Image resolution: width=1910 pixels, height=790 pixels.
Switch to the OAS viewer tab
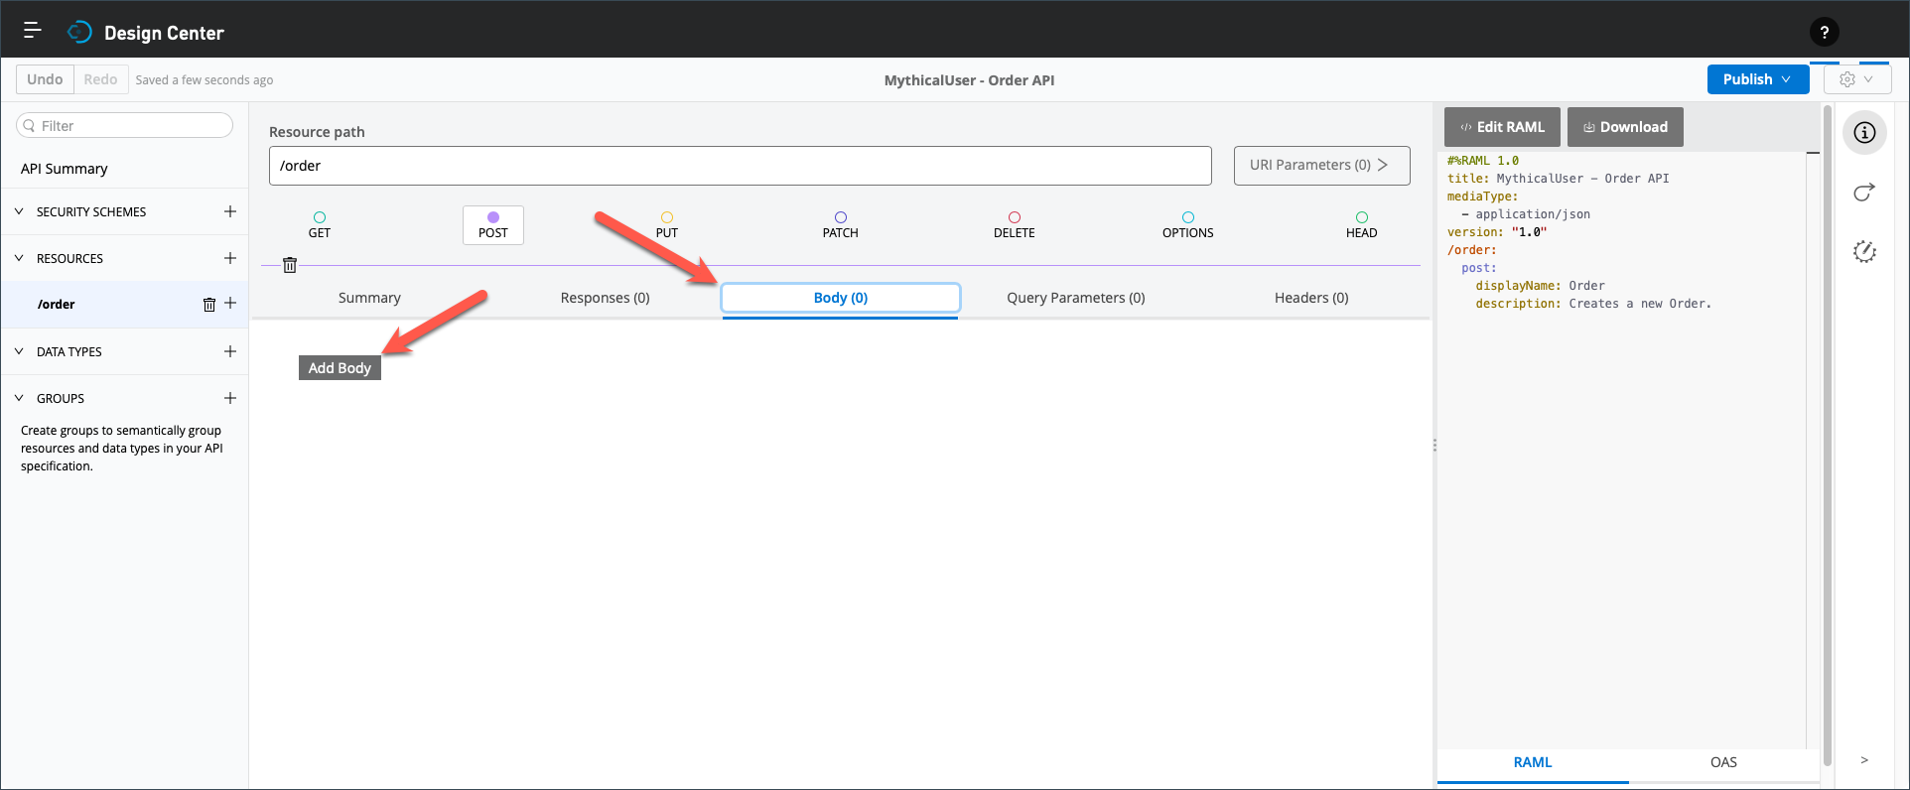(x=1723, y=762)
